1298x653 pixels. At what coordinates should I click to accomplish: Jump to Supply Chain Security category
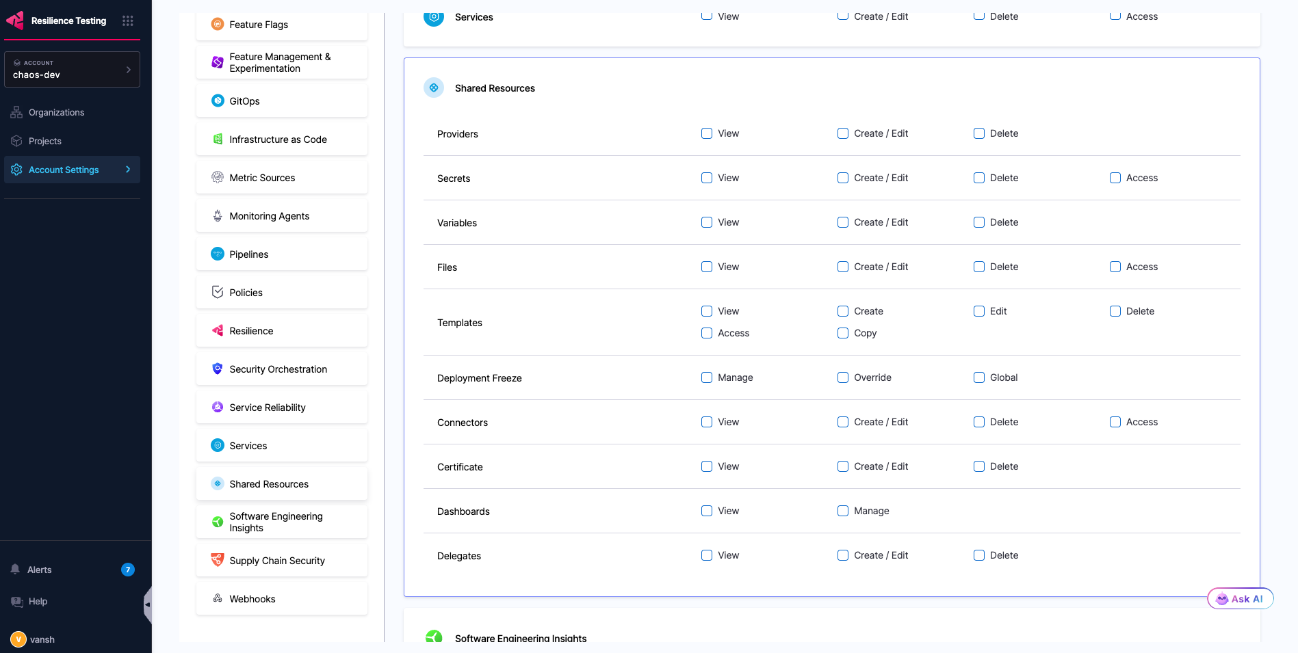coord(282,561)
